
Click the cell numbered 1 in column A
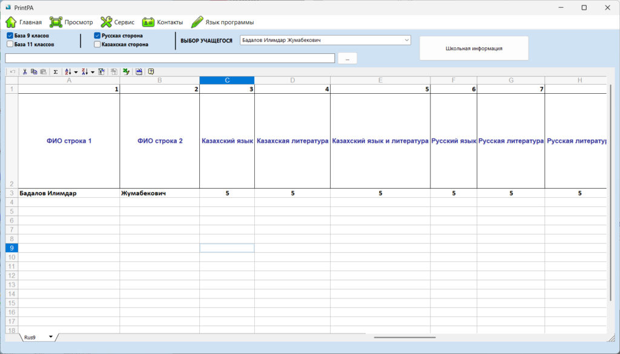pos(69,89)
